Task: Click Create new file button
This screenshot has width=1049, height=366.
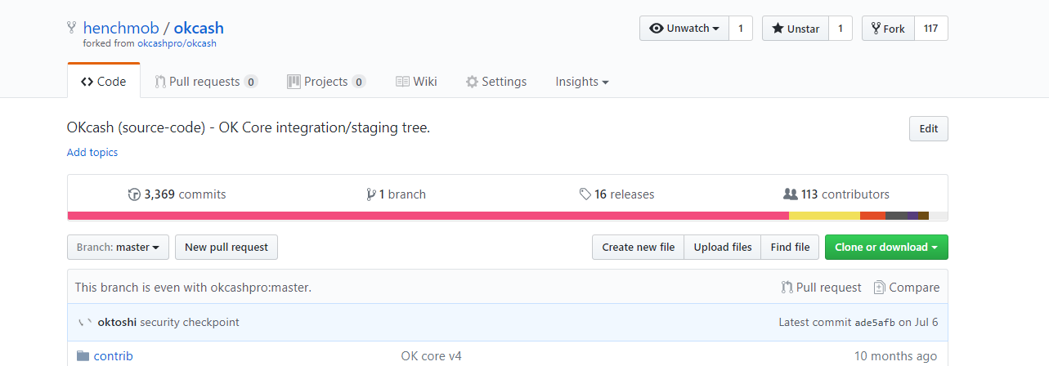Action: pos(639,248)
